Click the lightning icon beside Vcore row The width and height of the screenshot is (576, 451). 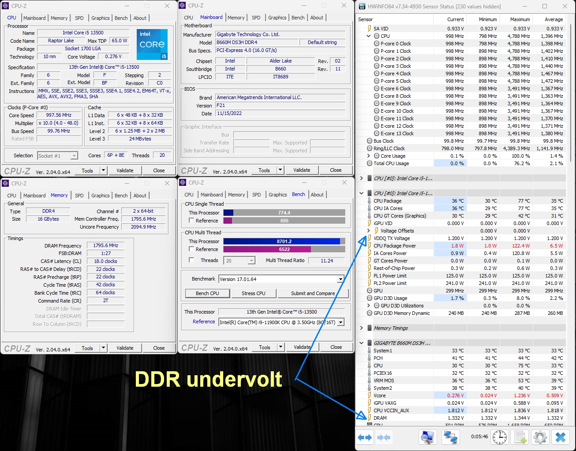[370, 396]
